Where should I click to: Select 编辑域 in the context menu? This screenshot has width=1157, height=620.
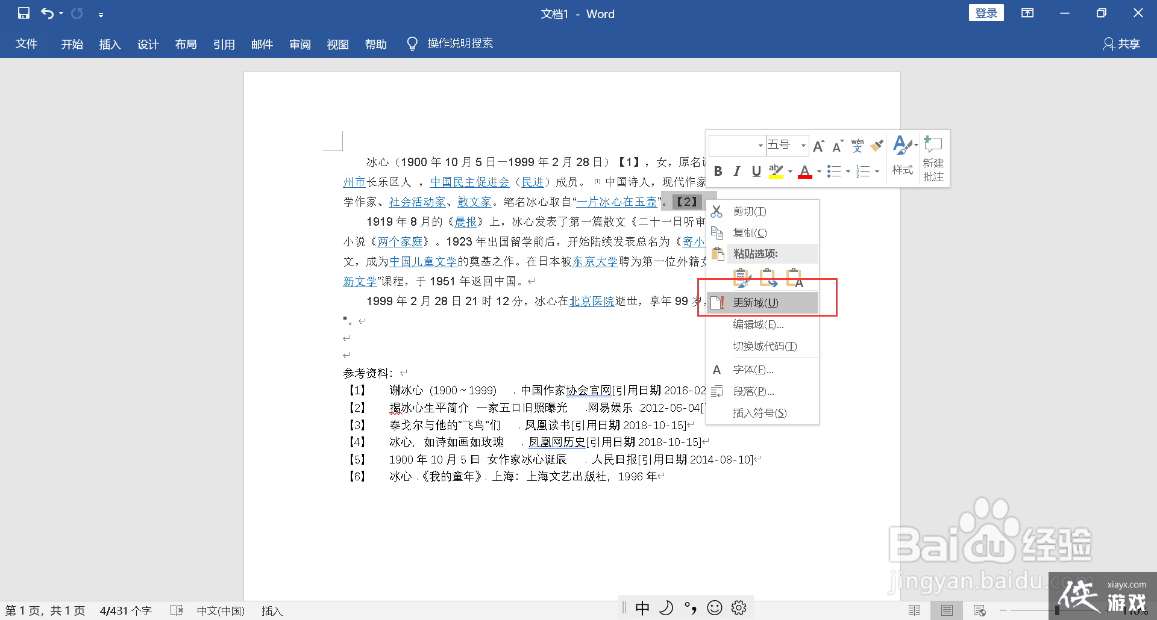762,324
